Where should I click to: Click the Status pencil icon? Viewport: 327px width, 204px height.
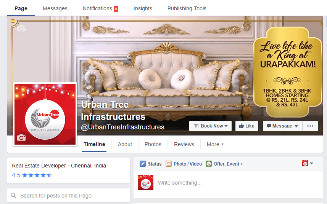coord(143,164)
